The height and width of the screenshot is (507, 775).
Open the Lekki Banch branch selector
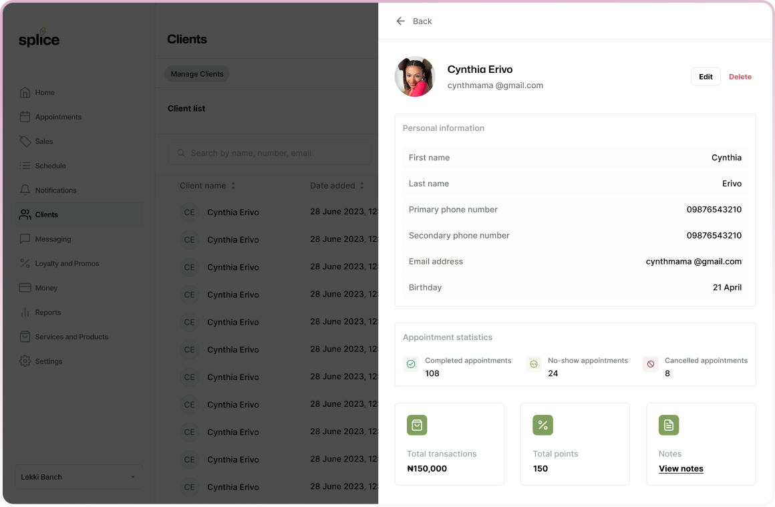(78, 476)
